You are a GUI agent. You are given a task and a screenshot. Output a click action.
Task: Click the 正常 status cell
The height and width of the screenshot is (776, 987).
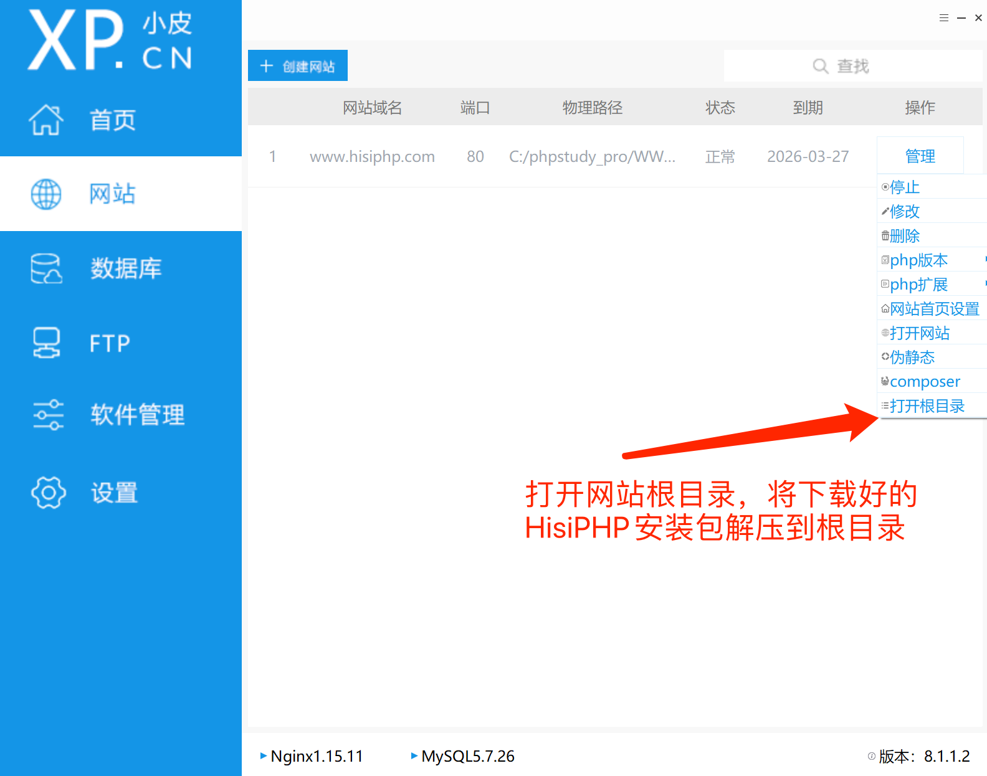coord(720,156)
